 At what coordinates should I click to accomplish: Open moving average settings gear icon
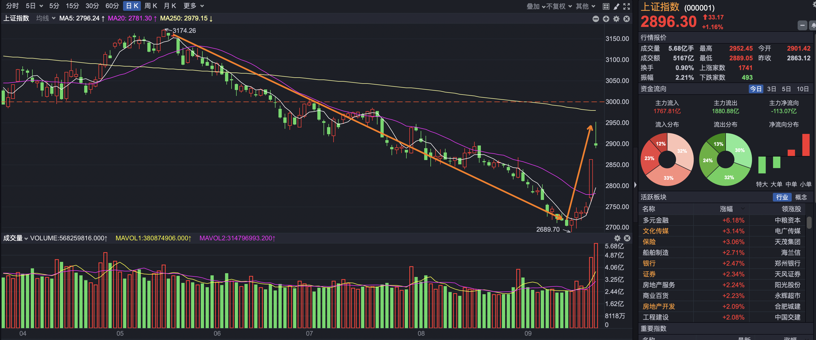616,19
